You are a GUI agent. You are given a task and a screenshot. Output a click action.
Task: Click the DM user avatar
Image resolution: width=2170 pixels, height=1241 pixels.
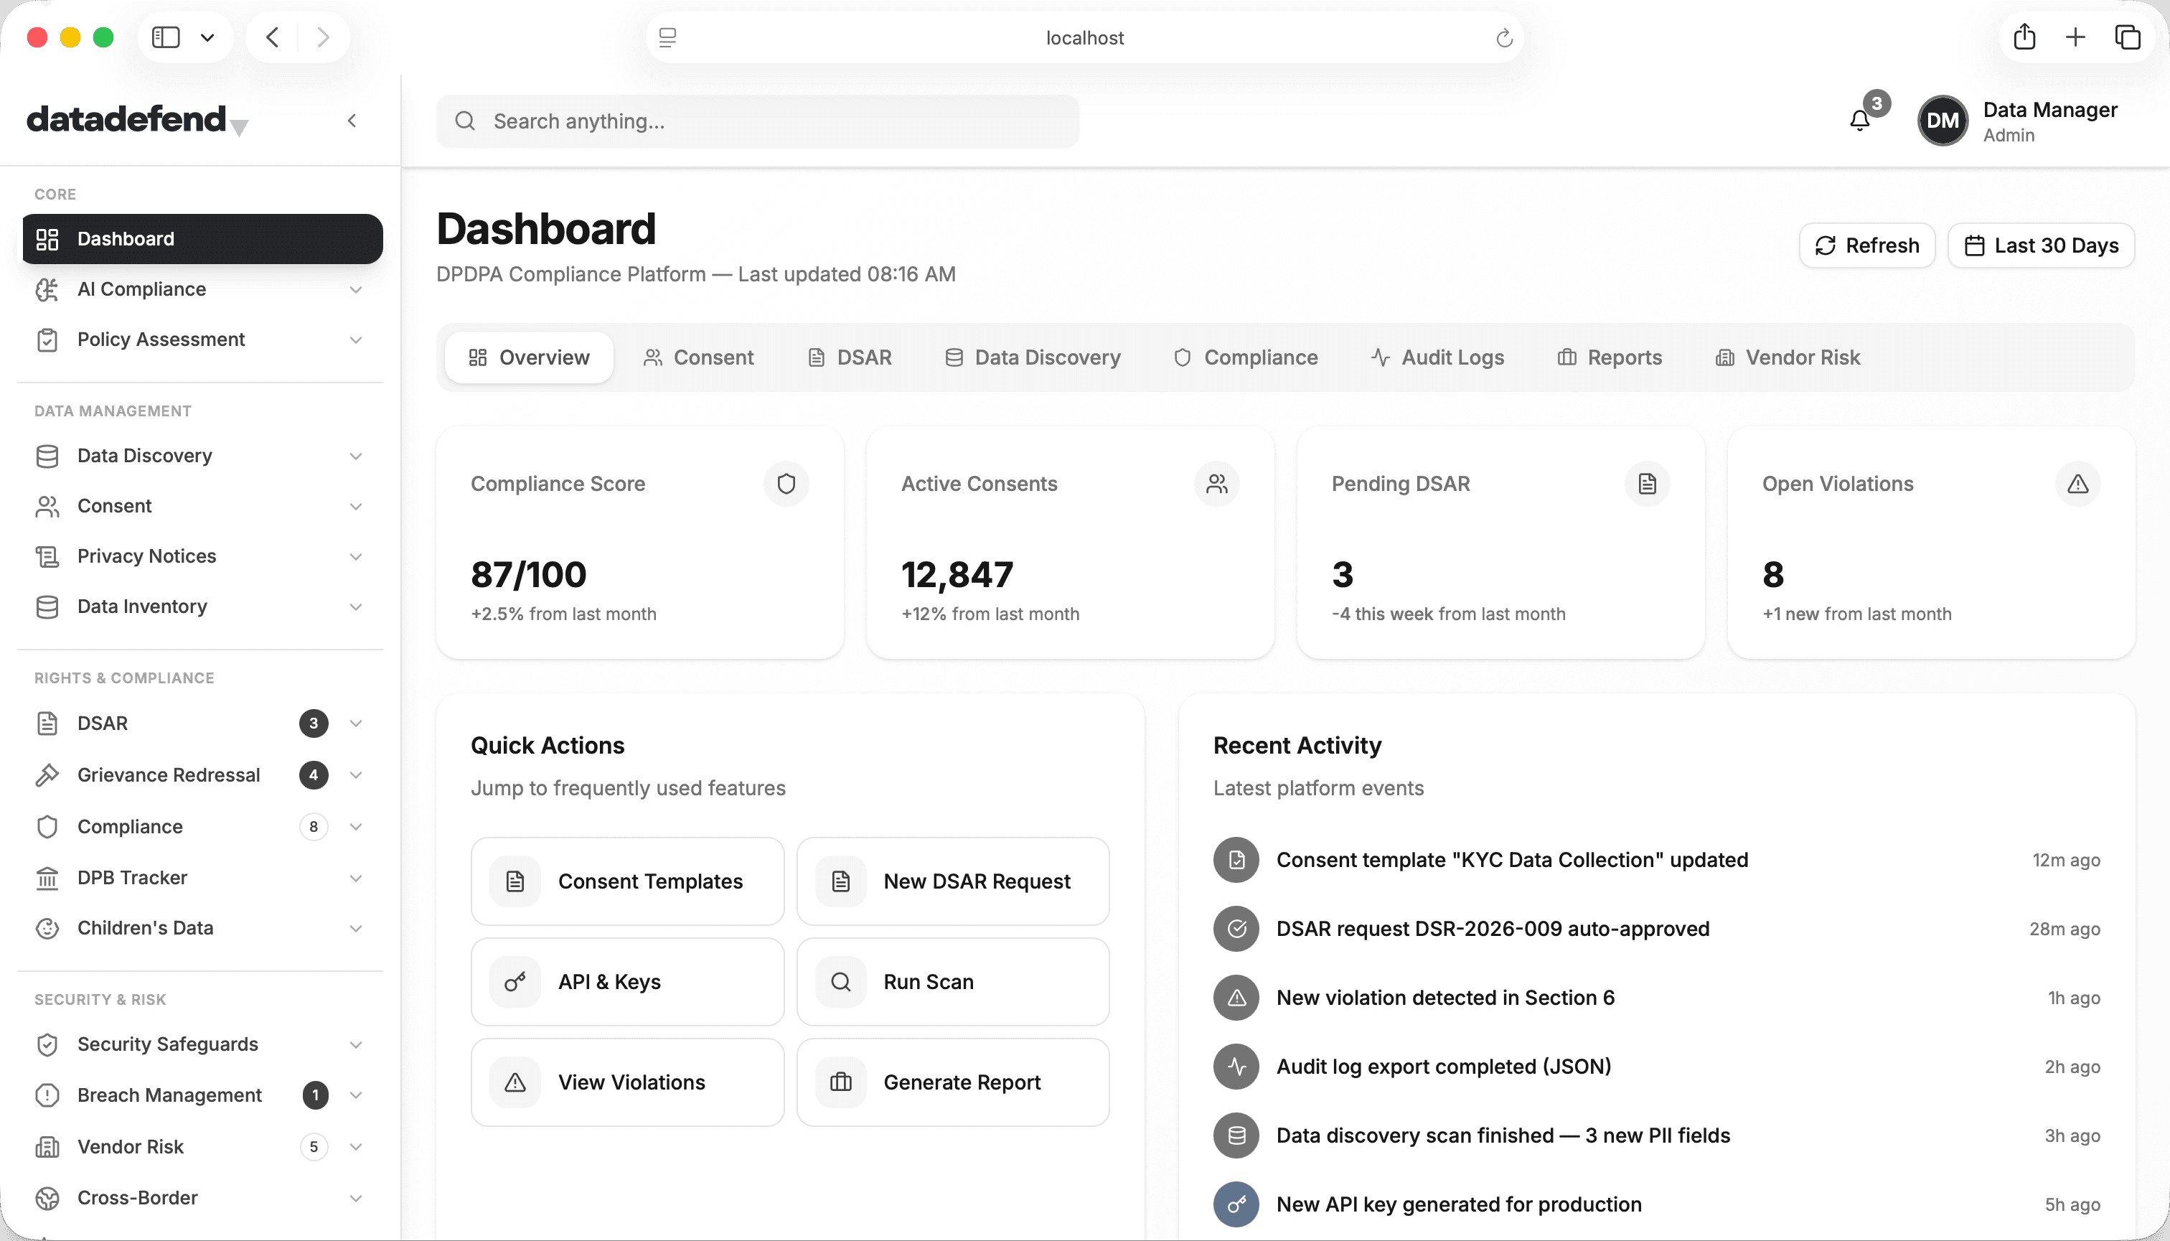point(1943,121)
